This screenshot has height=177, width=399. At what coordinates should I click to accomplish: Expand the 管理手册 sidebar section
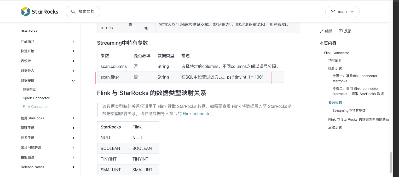[73, 128]
